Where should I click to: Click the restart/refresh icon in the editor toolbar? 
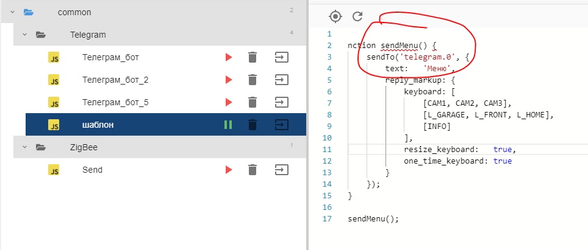358,16
